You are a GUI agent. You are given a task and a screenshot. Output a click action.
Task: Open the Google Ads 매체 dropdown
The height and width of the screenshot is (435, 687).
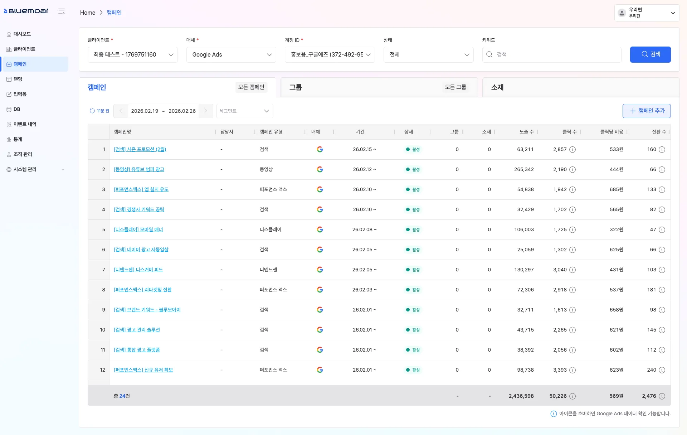231,55
